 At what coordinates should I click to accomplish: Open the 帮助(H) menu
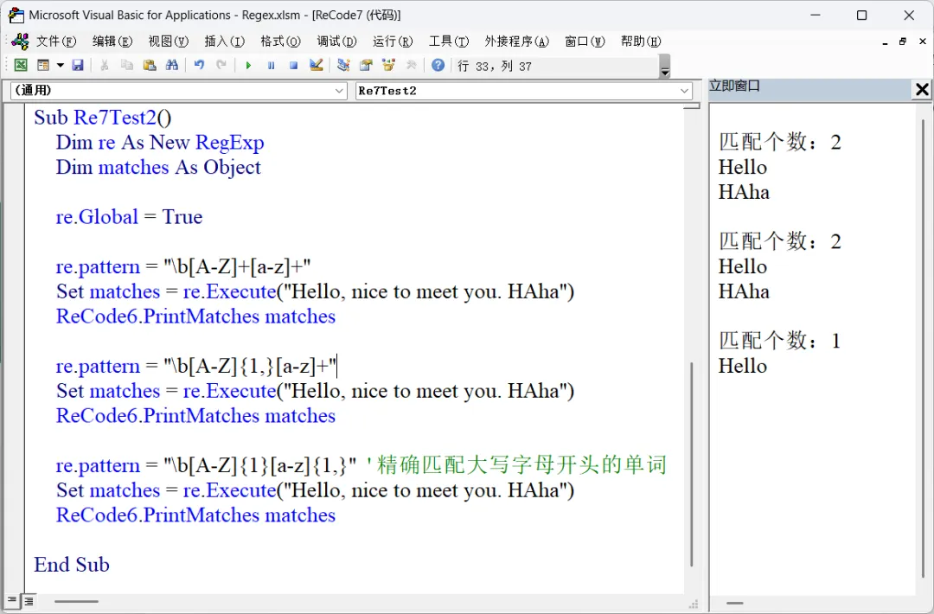click(x=640, y=42)
